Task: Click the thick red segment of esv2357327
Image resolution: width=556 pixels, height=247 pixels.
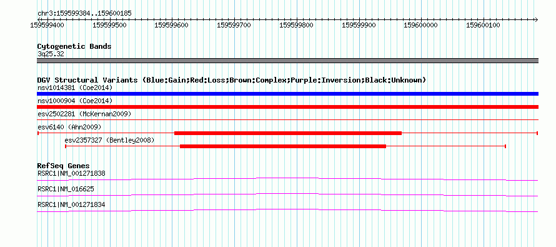Action: pos(283,146)
